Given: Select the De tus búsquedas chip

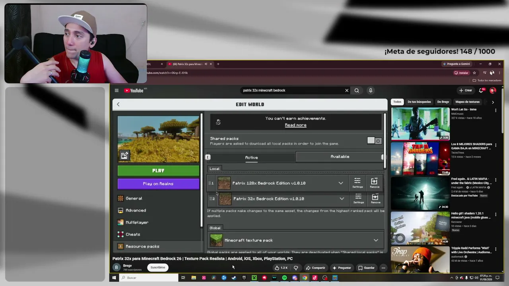Looking at the screenshot, I should [419, 102].
